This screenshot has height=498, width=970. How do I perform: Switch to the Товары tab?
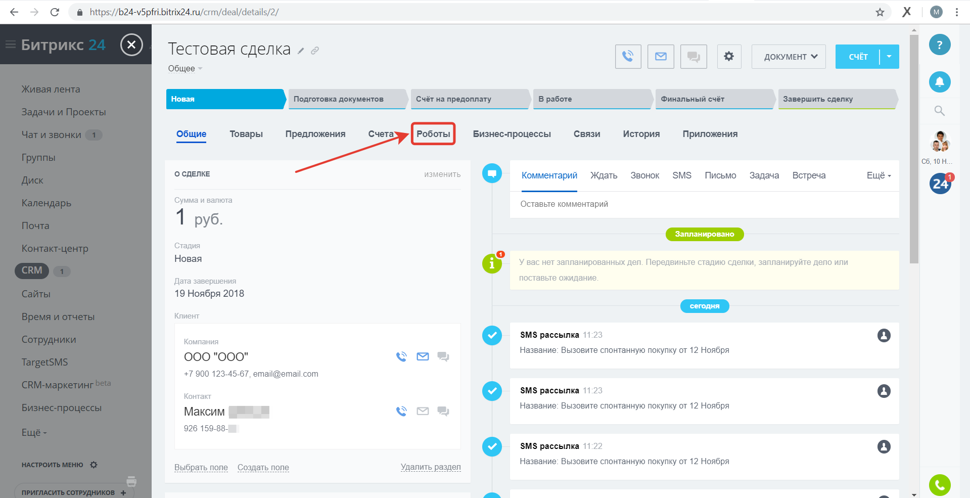tap(246, 134)
